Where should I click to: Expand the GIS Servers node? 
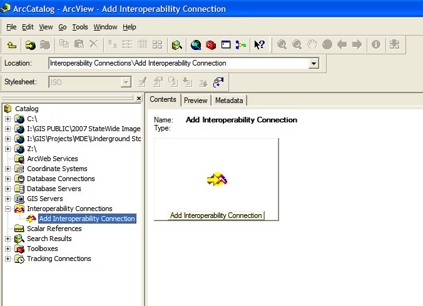point(8,199)
